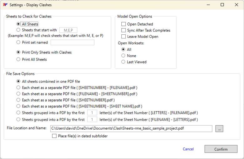Screen dimensions: 244x159
Task: Check the Leave Model Open option
Action: [x=124, y=37]
